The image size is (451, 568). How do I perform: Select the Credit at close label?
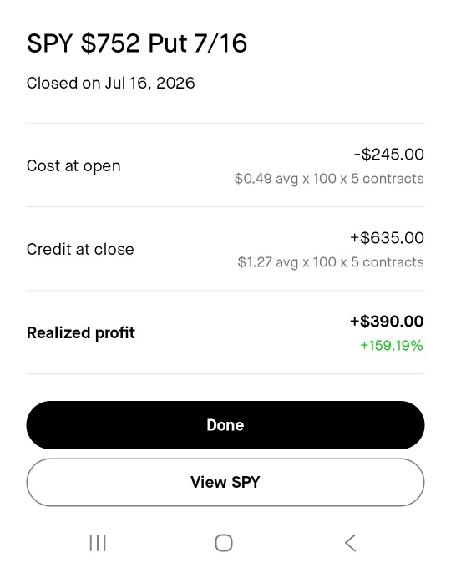[x=80, y=249]
